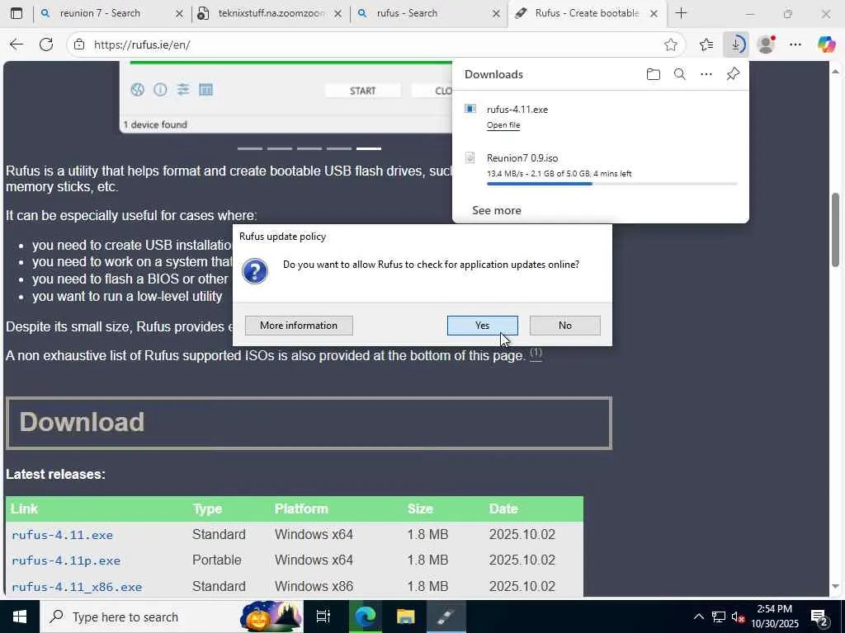
Task: Click the page vertical scrollbar thumb
Action: pos(835,230)
